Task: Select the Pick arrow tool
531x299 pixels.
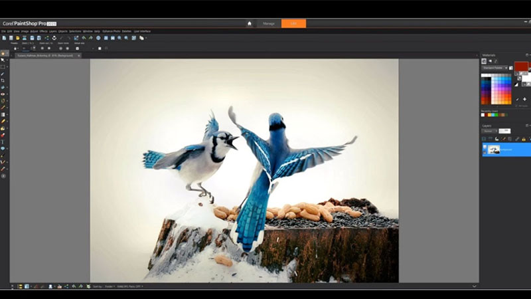Action: (x=3, y=60)
